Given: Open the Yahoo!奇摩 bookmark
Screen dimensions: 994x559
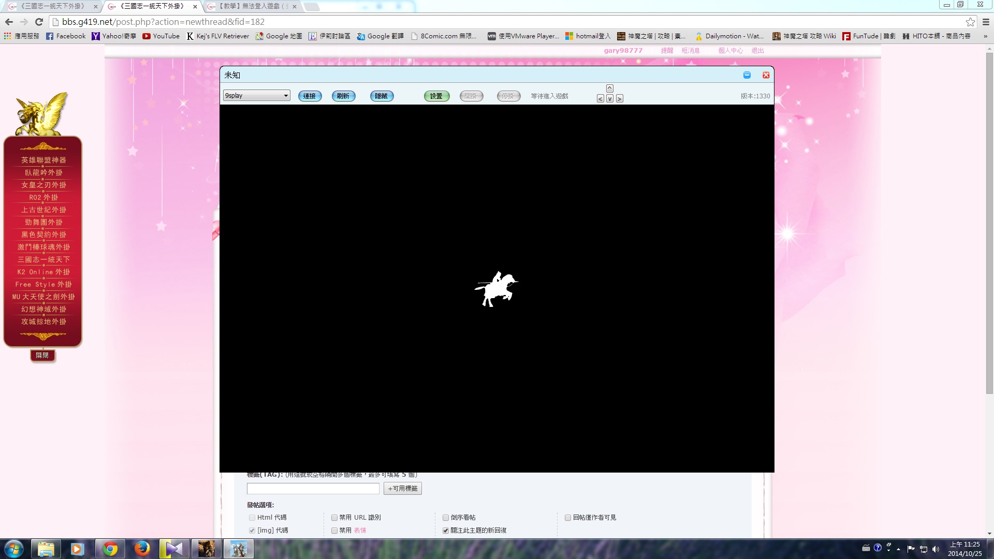Looking at the screenshot, I should 114,36.
